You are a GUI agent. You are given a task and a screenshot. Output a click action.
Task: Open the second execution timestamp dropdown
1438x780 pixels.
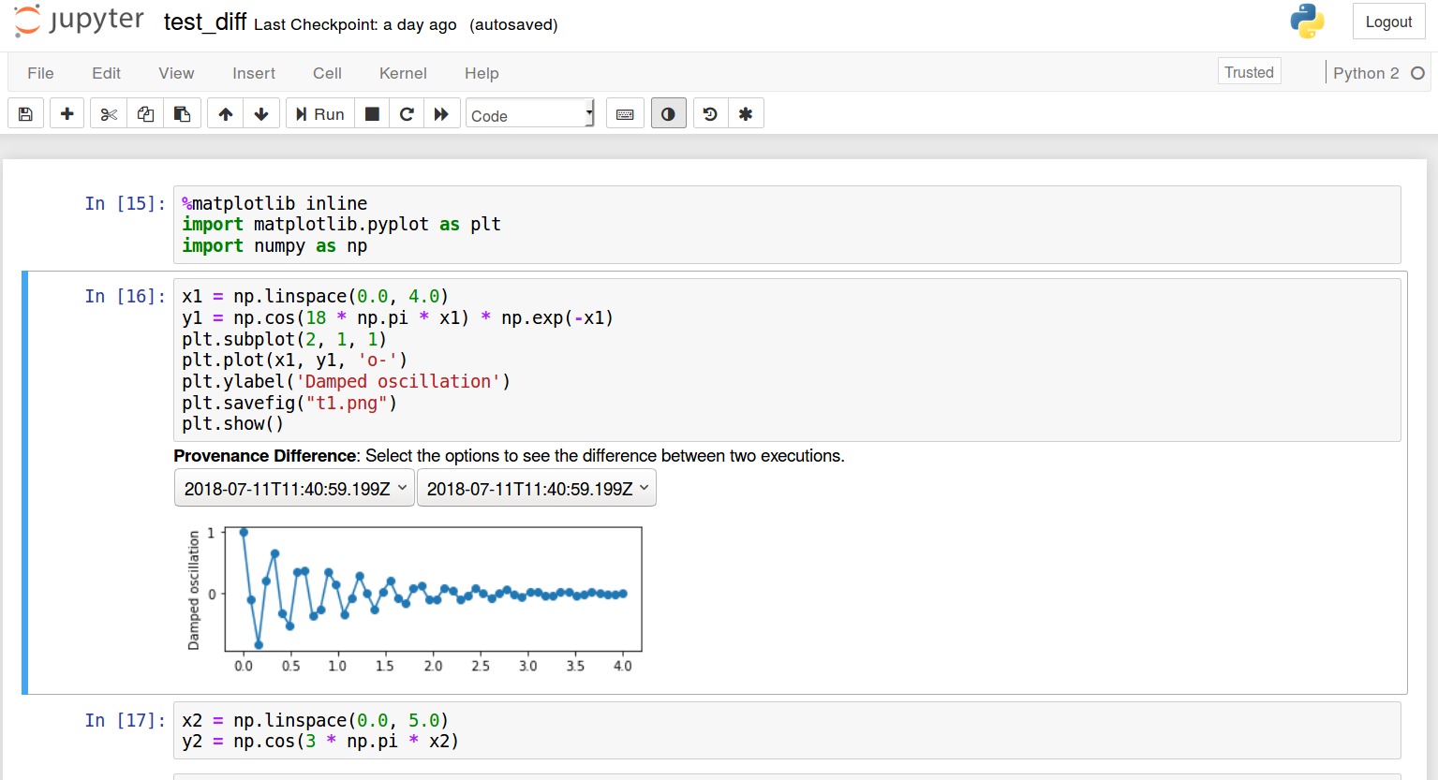[x=537, y=488]
